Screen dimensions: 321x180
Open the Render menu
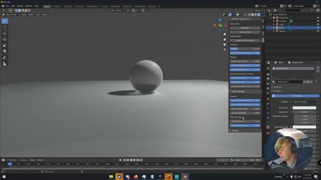pos(20,6)
